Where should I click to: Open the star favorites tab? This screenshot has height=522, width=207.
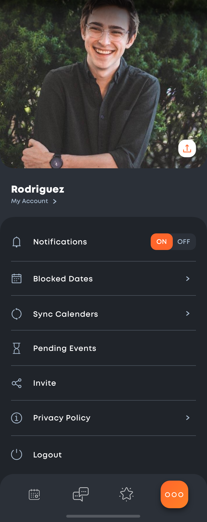(x=126, y=494)
